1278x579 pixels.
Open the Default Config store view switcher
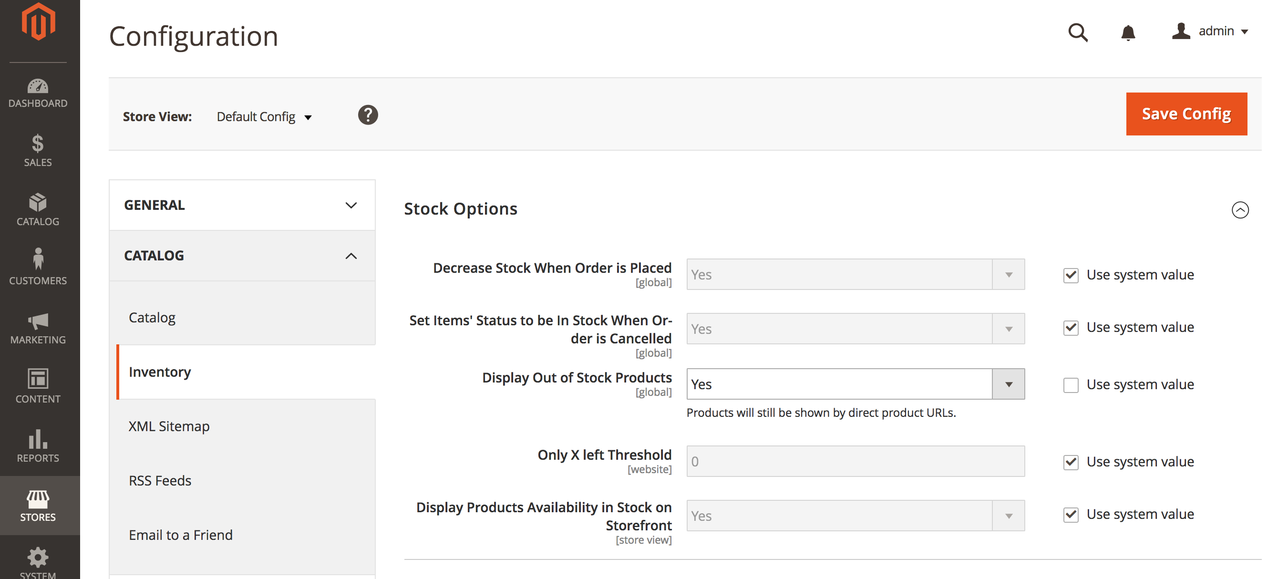pyautogui.click(x=264, y=116)
